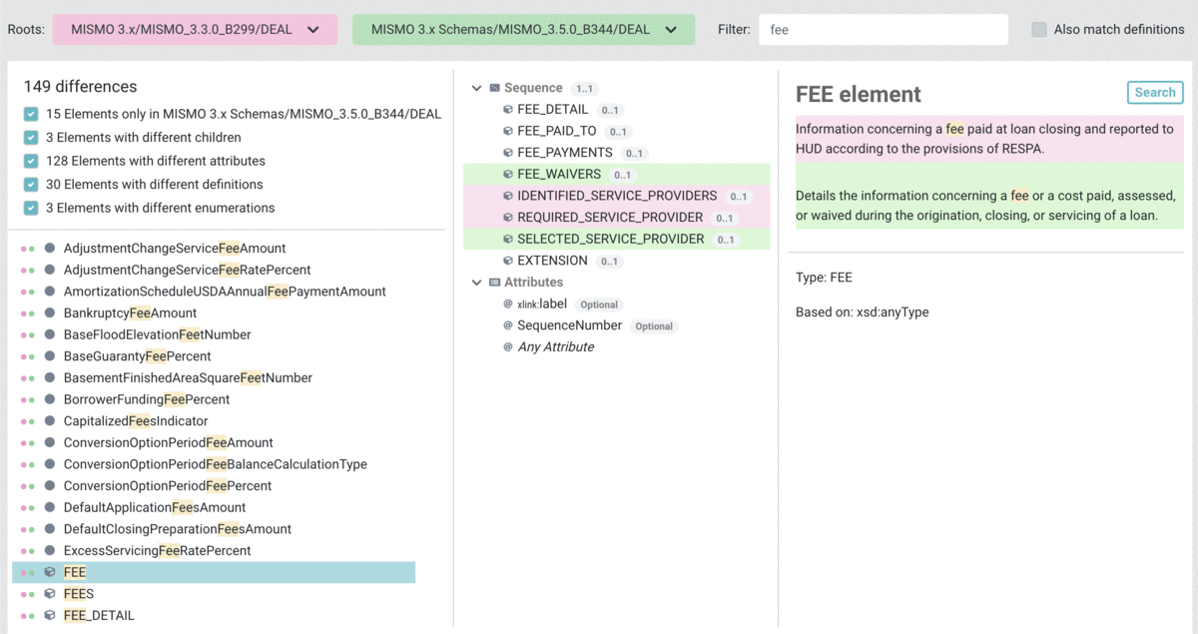Open the MISMO_3.5.0_B344/DEAL schema dropdown
Viewport: 1198px width, 634px height.
pos(523,29)
